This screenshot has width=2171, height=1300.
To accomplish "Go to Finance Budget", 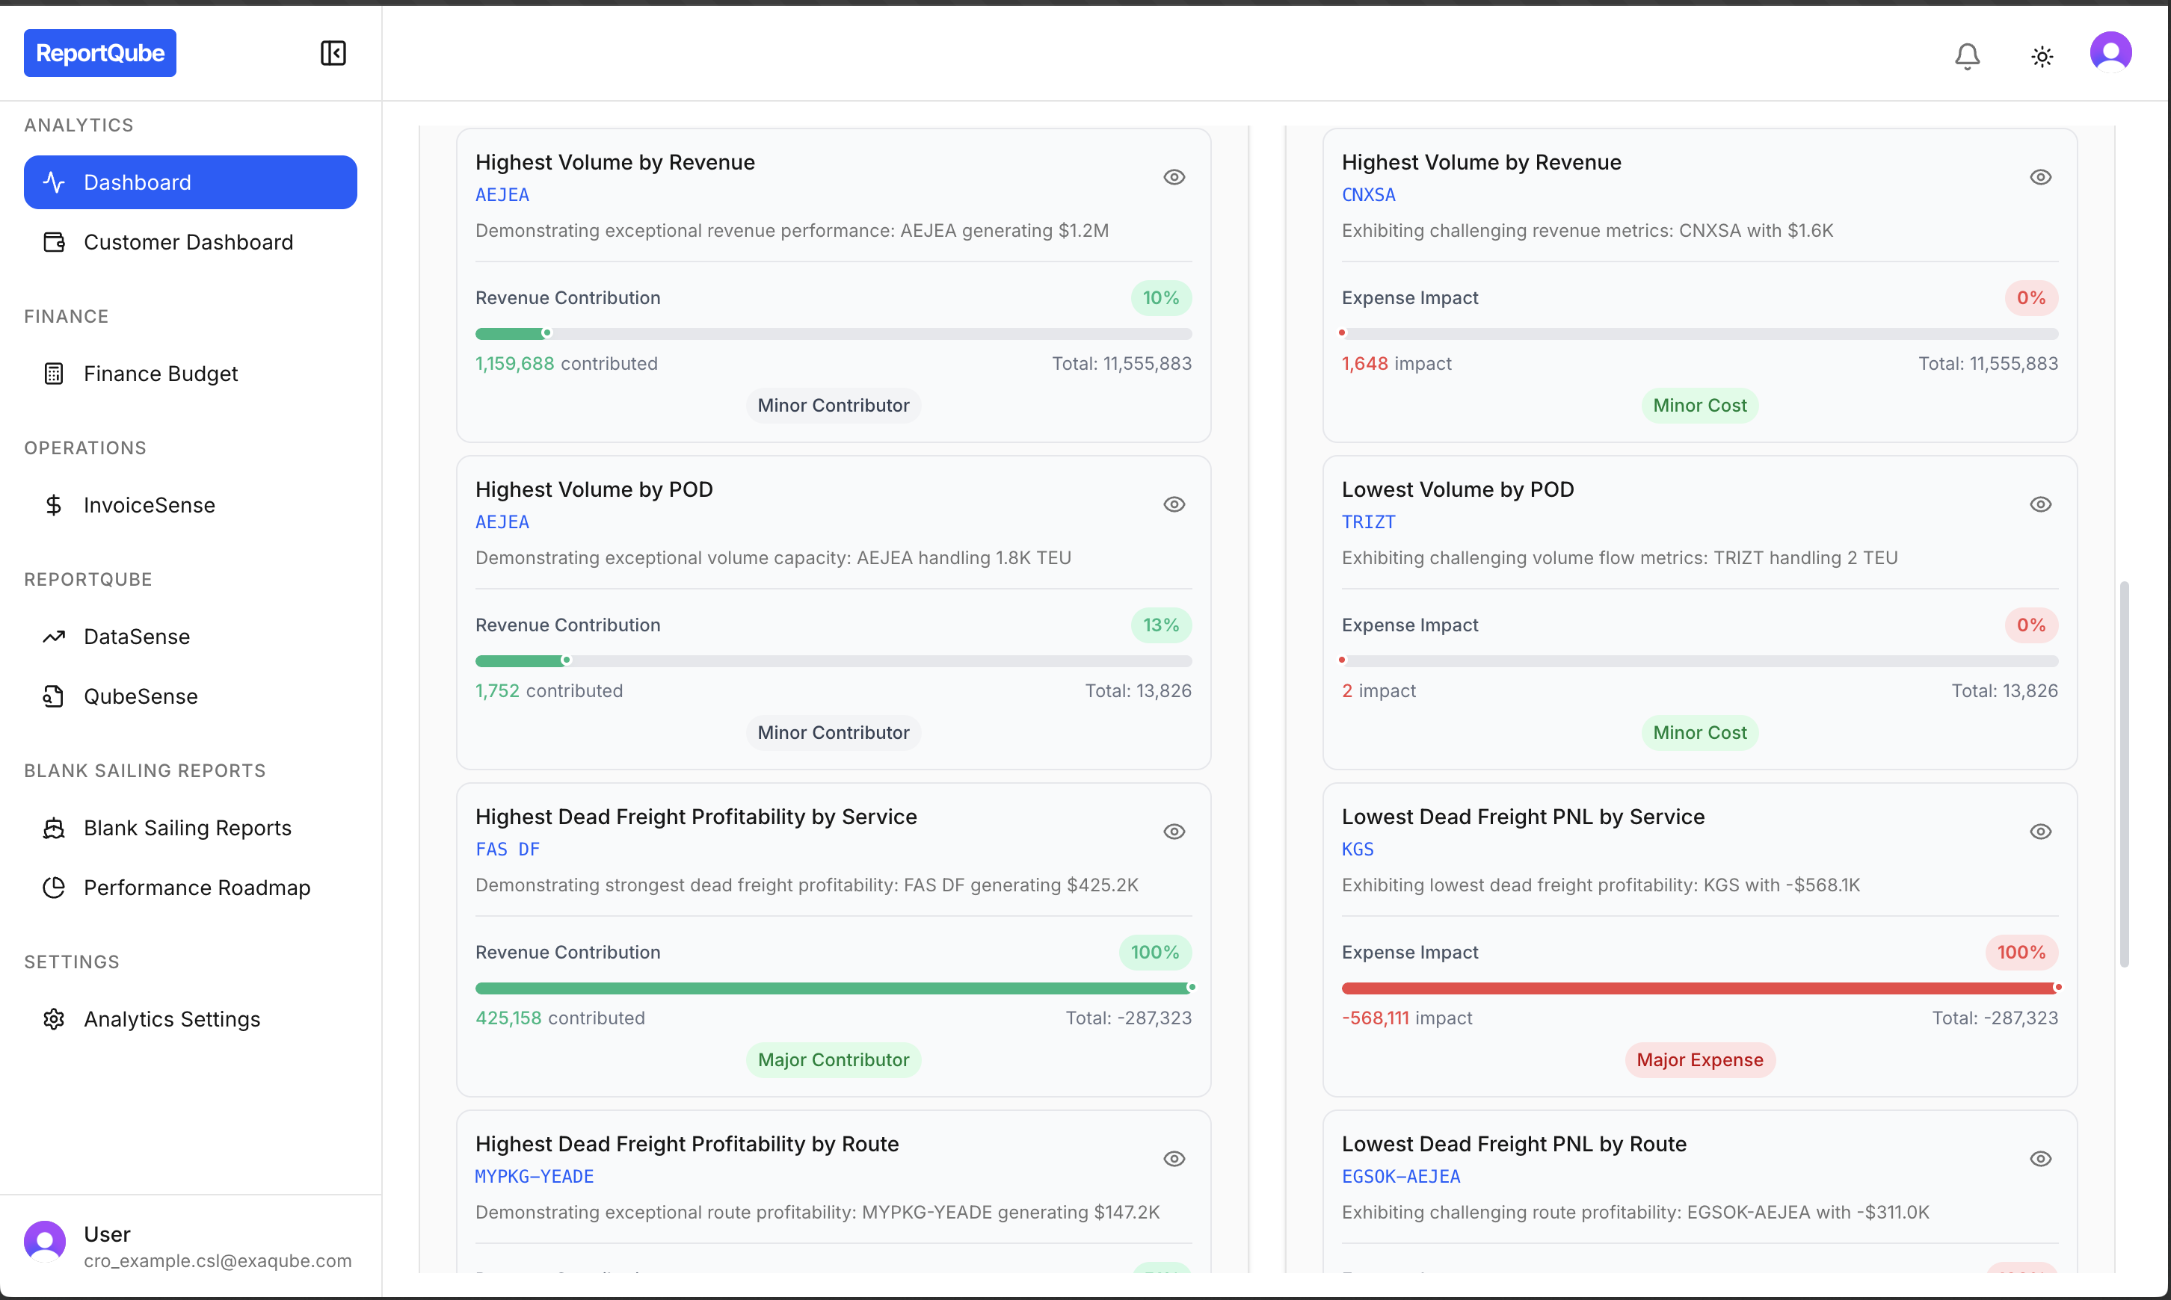I will click(x=190, y=373).
